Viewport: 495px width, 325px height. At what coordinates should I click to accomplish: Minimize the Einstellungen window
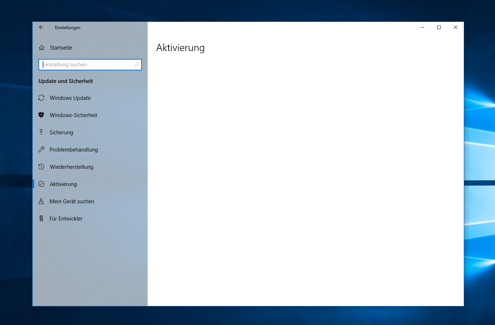point(422,27)
